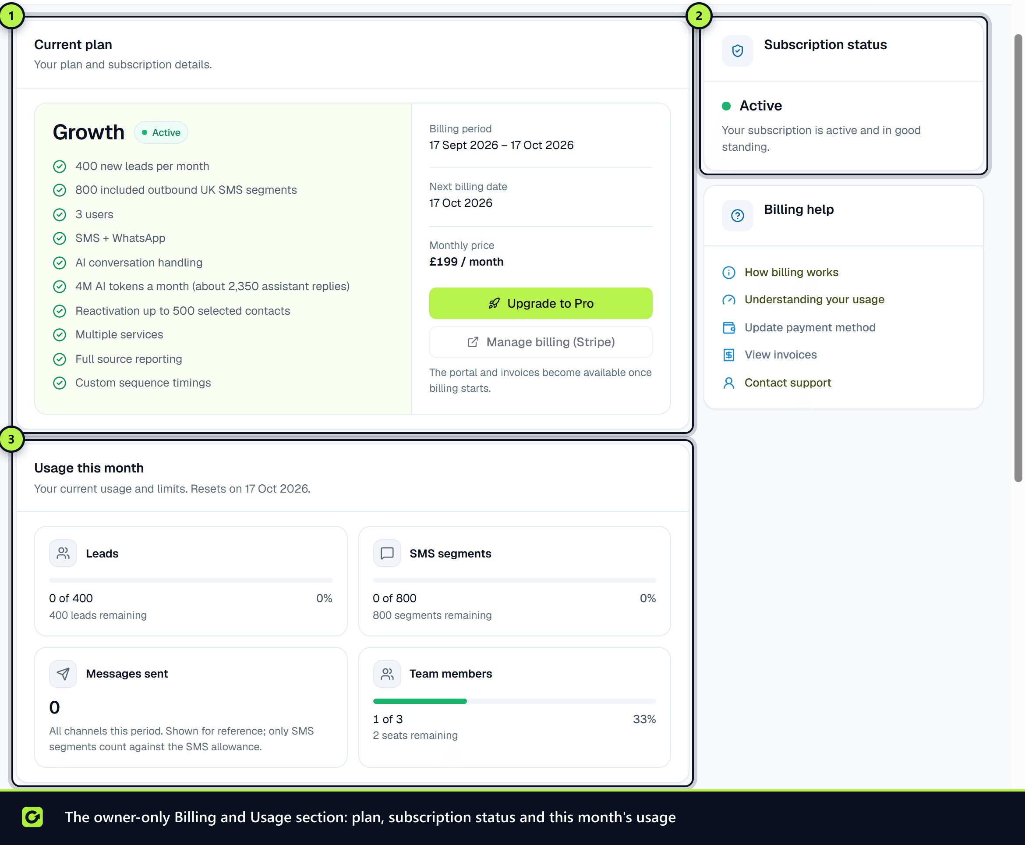Click the Leads usage progress bar
This screenshot has width=1025, height=845.
[x=191, y=581]
